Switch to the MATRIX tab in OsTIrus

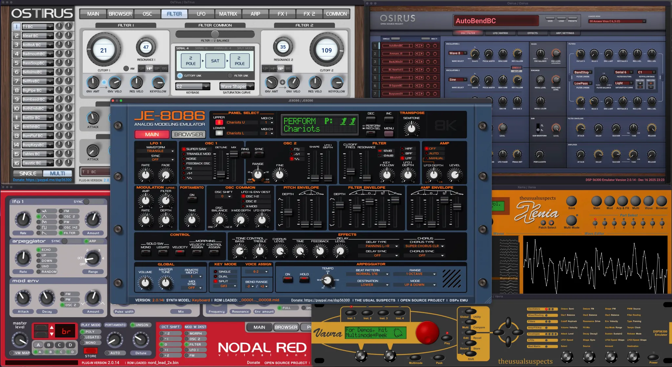coord(228,14)
